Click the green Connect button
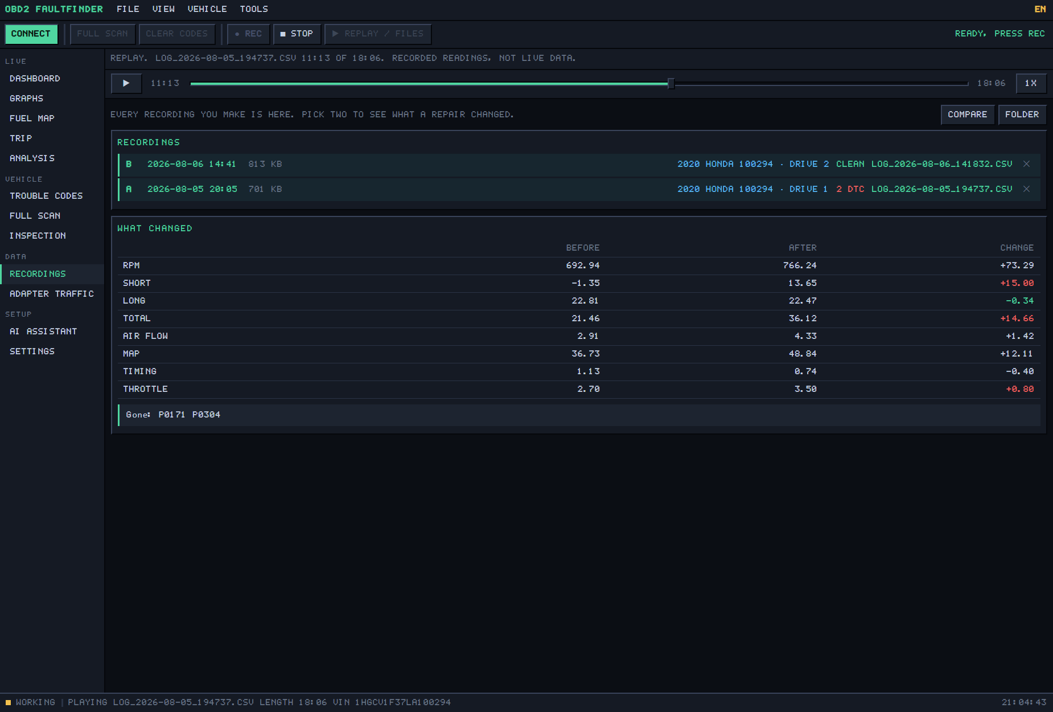Image resolution: width=1053 pixels, height=712 pixels. [x=31, y=34]
